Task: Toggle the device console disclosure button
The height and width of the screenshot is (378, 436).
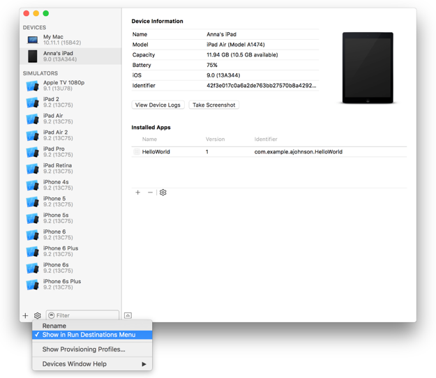Action: 128,315
